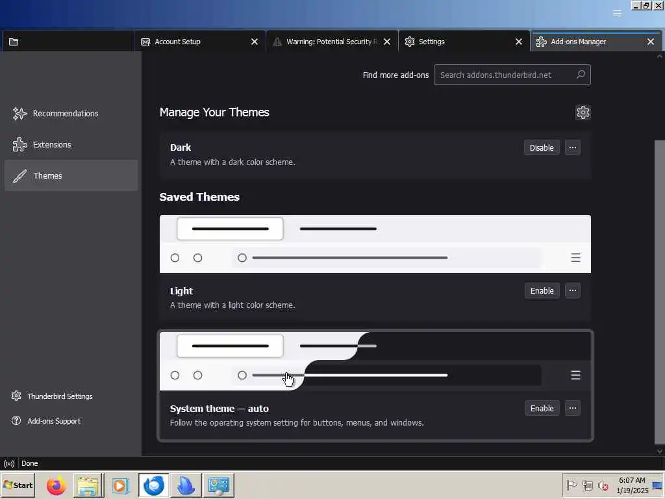Close the Settings tab
Image resolution: width=665 pixels, height=499 pixels.
(x=519, y=42)
